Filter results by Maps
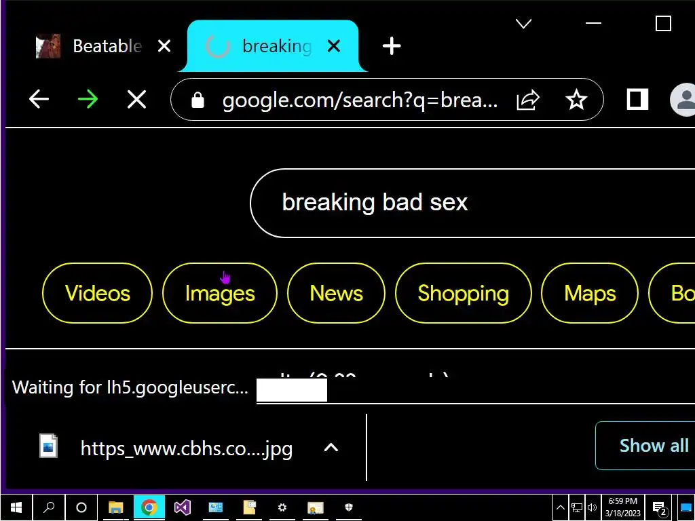The image size is (695, 521). pyautogui.click(x=590, y=293)
